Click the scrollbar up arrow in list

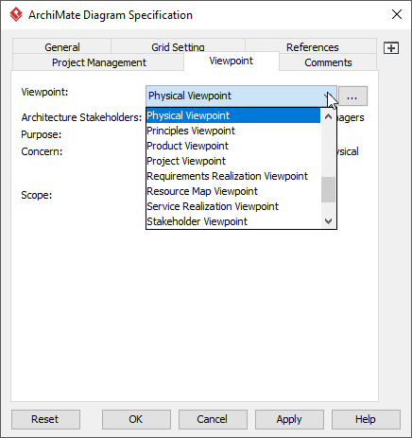(x=328, y=116)
